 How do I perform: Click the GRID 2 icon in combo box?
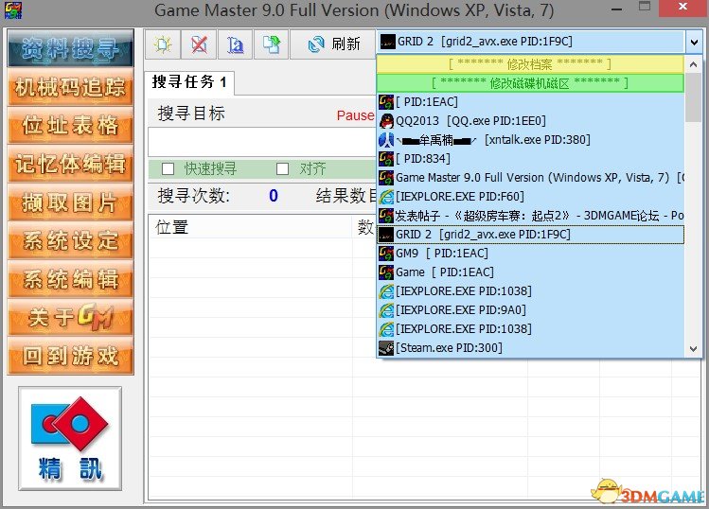point(387,42)
